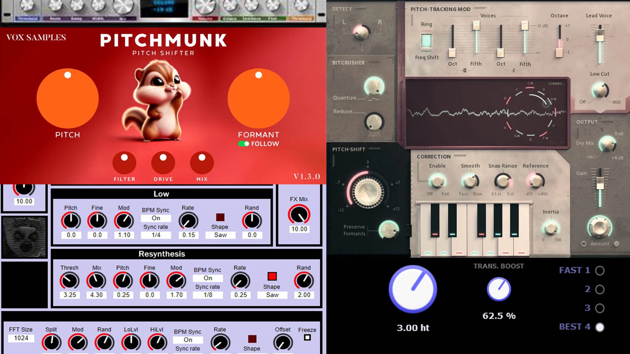Click the red MIX knob in Pitchmunk
The width and height of the screenshot is (630, 354).
click(202, 163)
